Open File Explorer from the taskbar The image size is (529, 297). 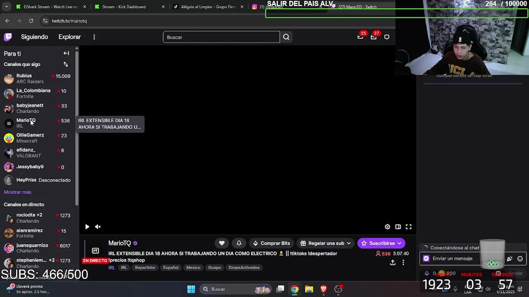pyautogui.click(x=309, y=289)
